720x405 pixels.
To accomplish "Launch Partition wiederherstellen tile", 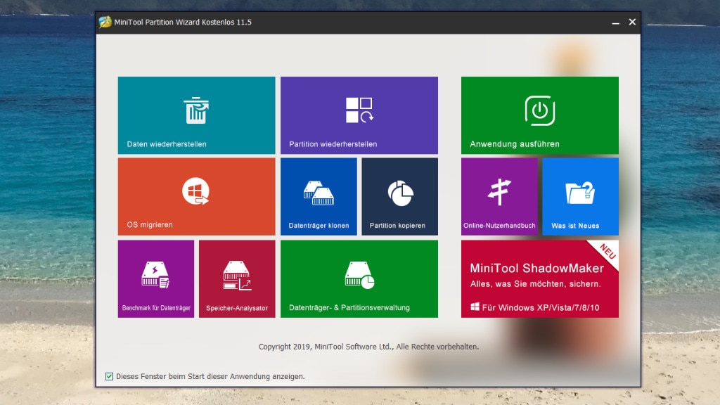I will click(x=359, y=115).
